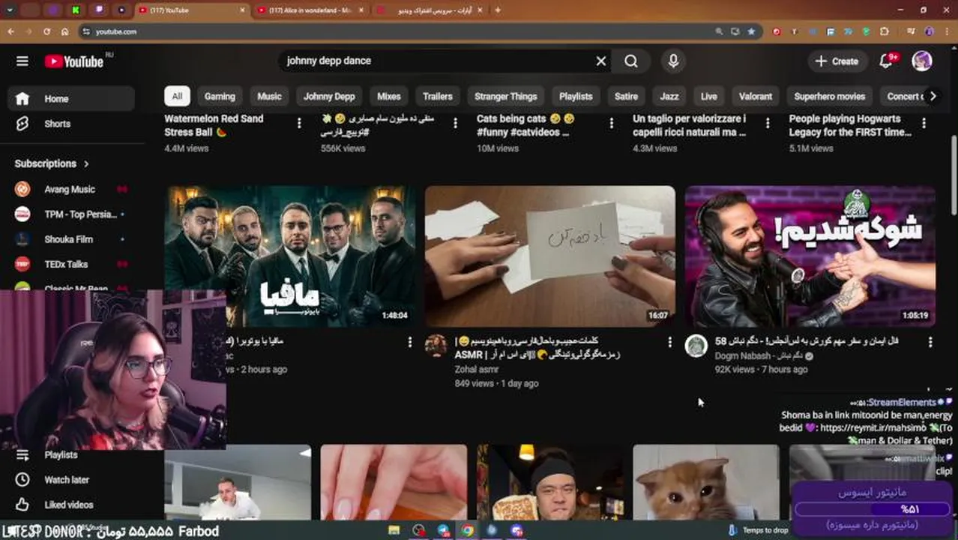Play the ASMR handwriting video thumbnail
The width and height of the screenshot is (958, 540).
click(x=549, y=256)
